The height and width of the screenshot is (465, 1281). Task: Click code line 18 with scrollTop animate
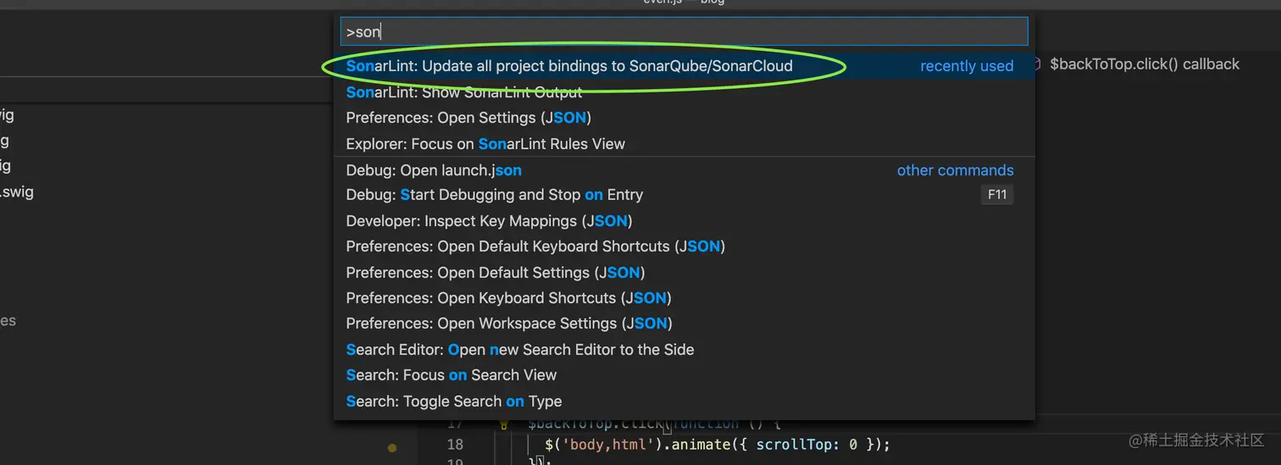tap(718, 444)
